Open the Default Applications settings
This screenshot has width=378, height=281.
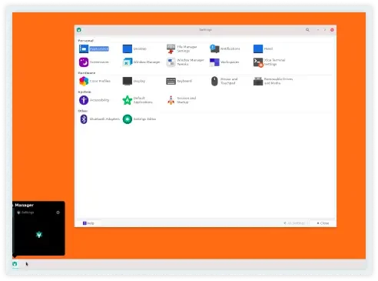(x=138, y=100)
